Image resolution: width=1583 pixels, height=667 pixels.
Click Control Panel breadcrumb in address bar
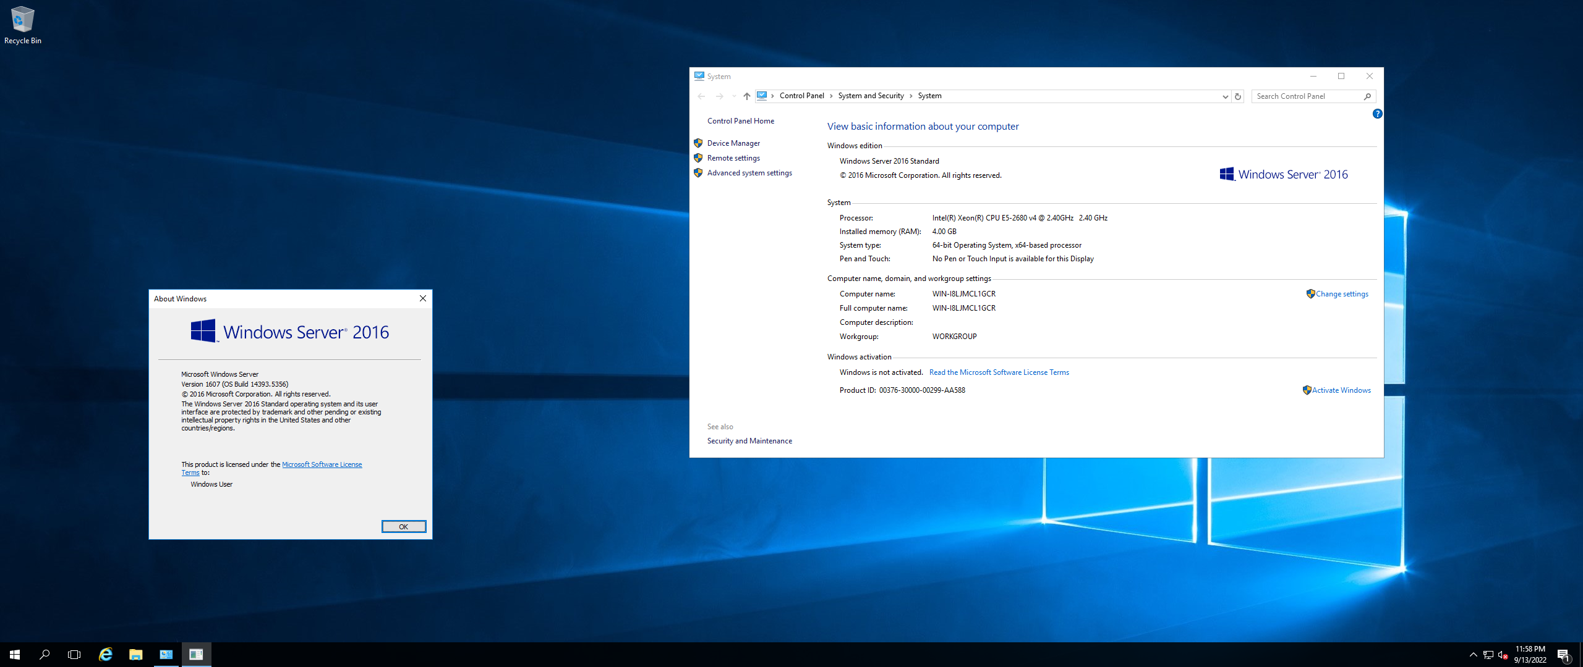coord(801,96)
